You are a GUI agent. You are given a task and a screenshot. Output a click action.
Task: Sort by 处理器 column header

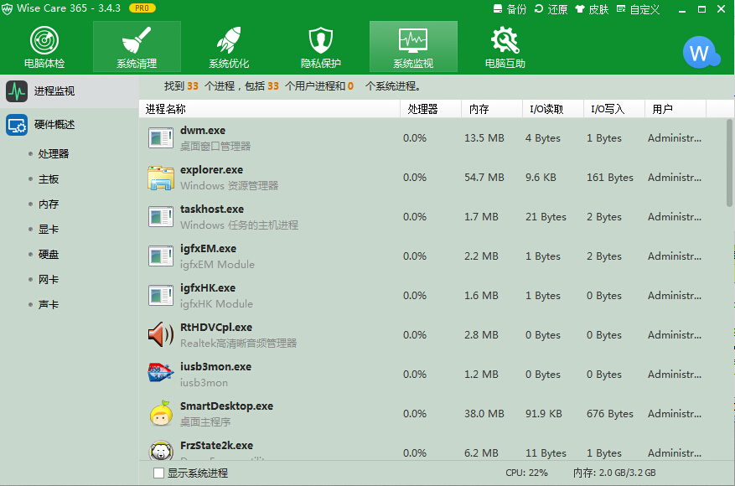point(431,109)
